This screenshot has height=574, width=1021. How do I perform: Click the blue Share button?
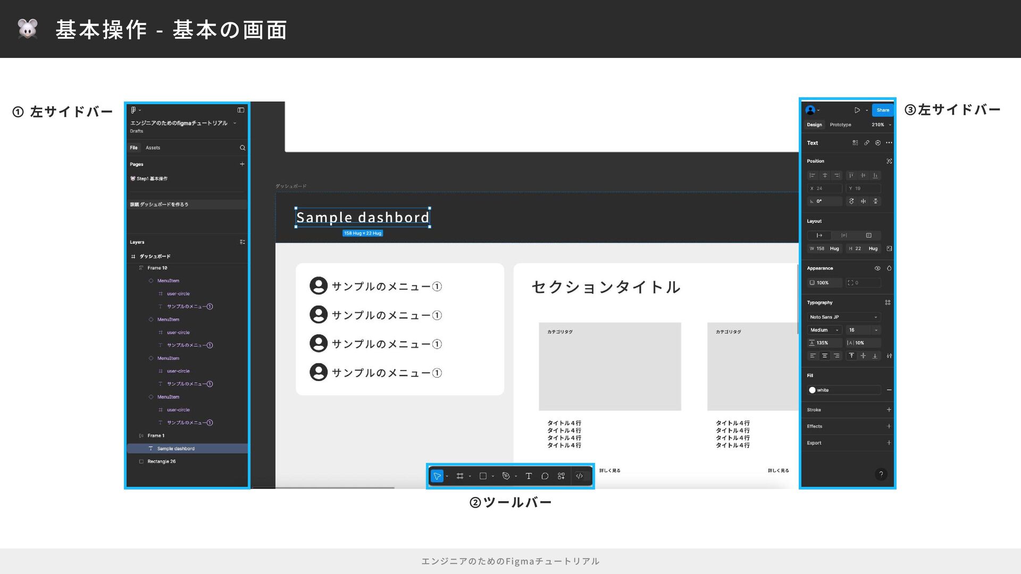point(883,110)
